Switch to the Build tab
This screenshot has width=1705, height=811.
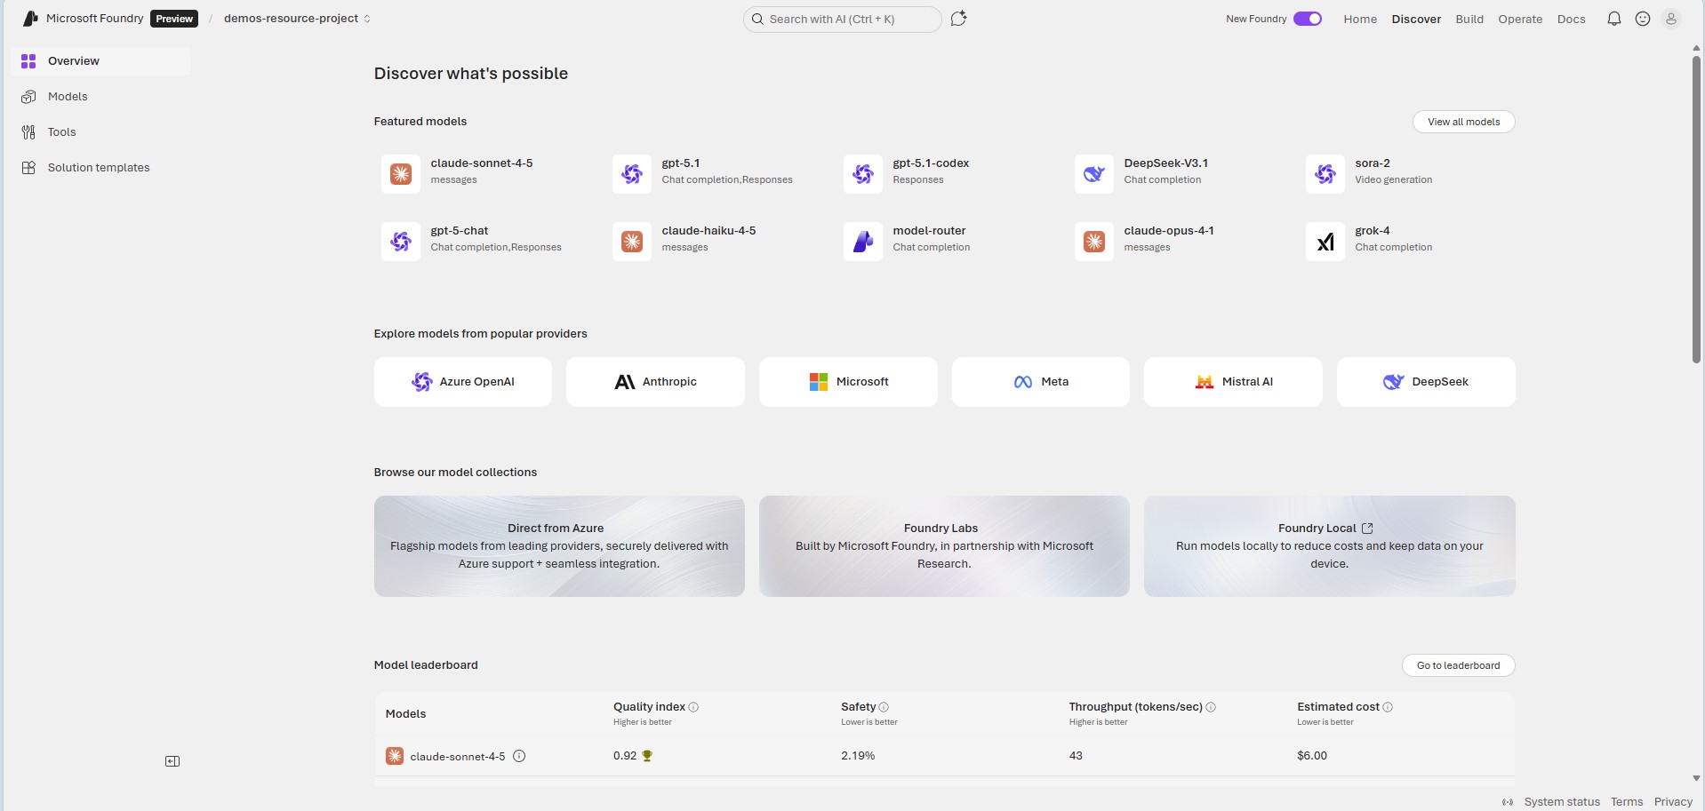(1469, 19)
